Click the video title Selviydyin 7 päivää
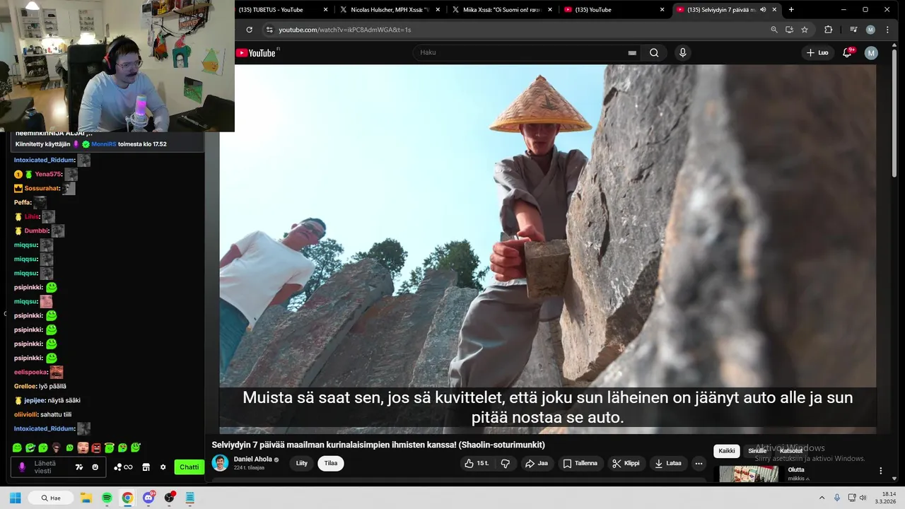The image size is (905, 509). pyautogui.click(x=378, y=445)
